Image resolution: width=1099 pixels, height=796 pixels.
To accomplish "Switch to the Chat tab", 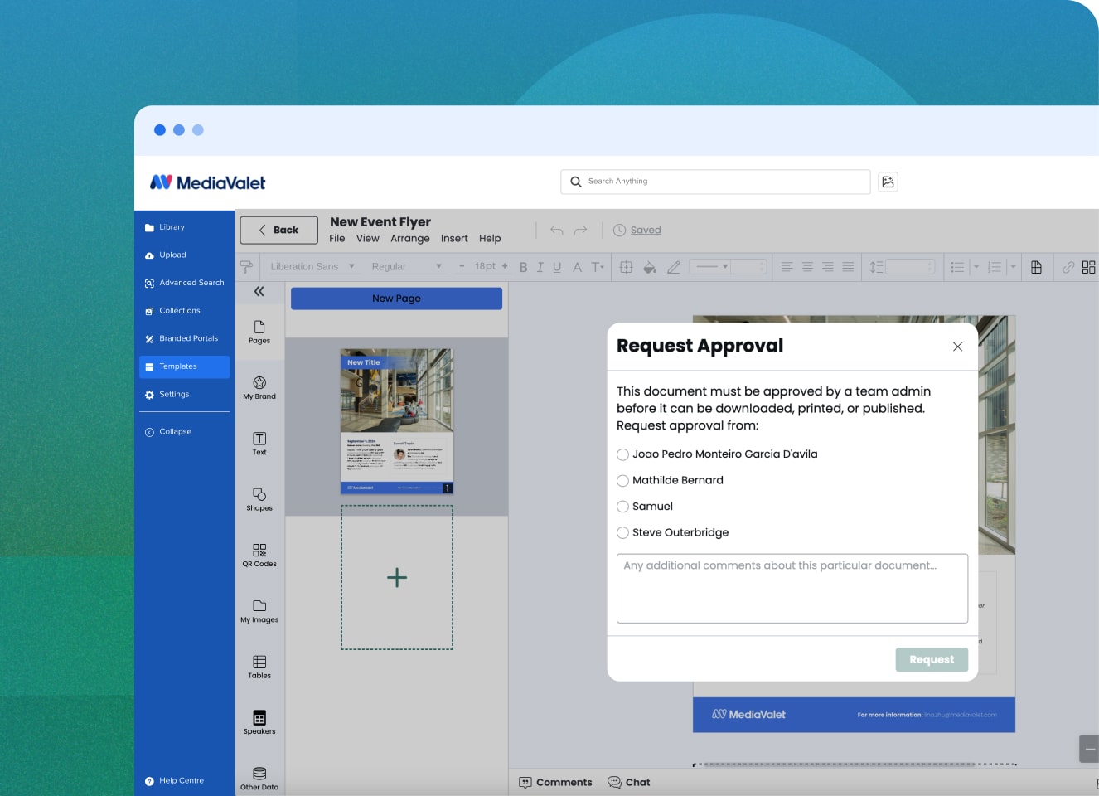I will 629,782.
